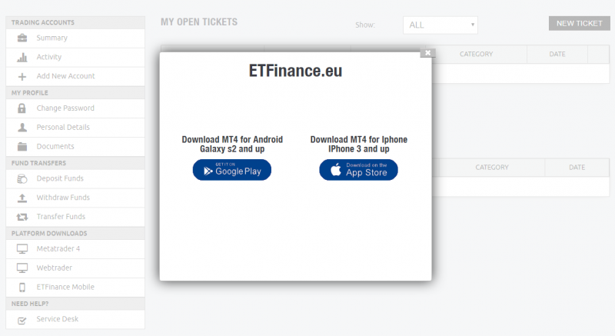Screen dimensions: 615x336
Task: Sort by the top CATEGORY column header
Action: coord(476,54)
